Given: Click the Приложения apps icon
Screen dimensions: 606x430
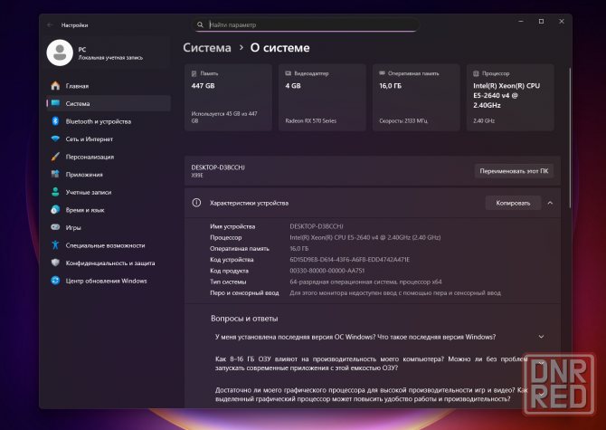Looking at the screenshot, I should 55,174.
